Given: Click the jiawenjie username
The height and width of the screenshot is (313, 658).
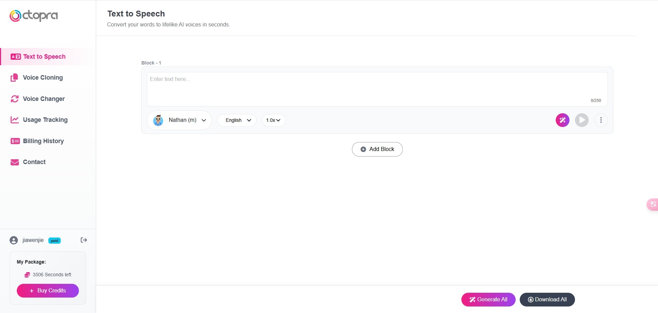Looking at the screenshot, I should [33, 240].
